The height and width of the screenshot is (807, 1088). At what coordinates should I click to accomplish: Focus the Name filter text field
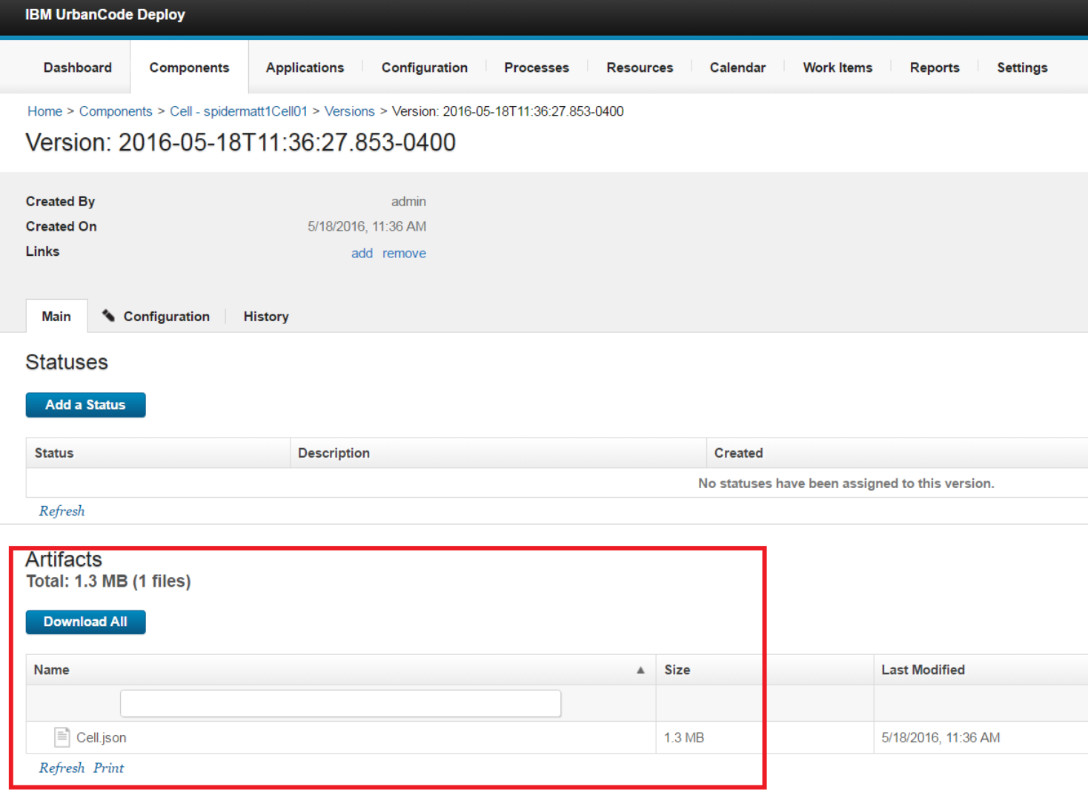(340, 703)
